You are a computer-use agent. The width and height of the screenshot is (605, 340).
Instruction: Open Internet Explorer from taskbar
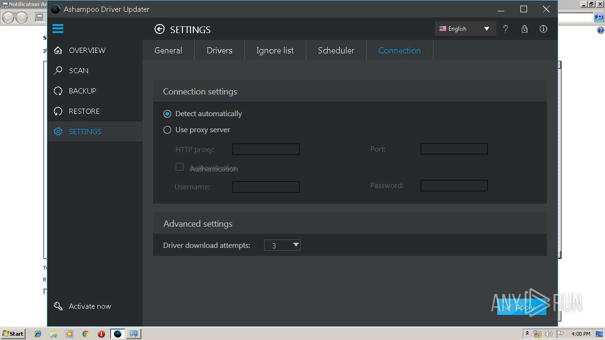point(38,334)
